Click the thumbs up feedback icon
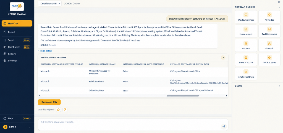 tap(59, 109)
